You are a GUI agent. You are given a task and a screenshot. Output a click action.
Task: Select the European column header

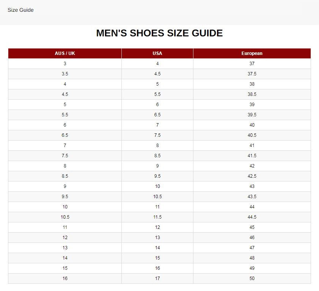click(x=252, y=53)
